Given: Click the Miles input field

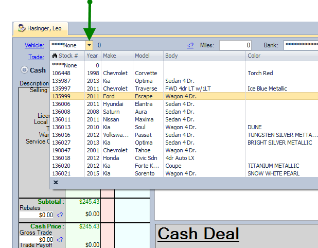Looking at the screenshot, I should pos(235,45).
